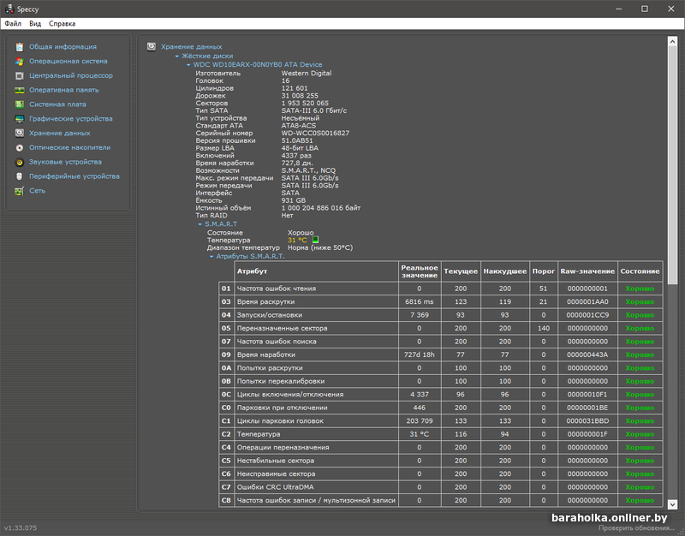Open Общая информация section
This screenshot has height=536, width=685.
[x=63, y=47]
